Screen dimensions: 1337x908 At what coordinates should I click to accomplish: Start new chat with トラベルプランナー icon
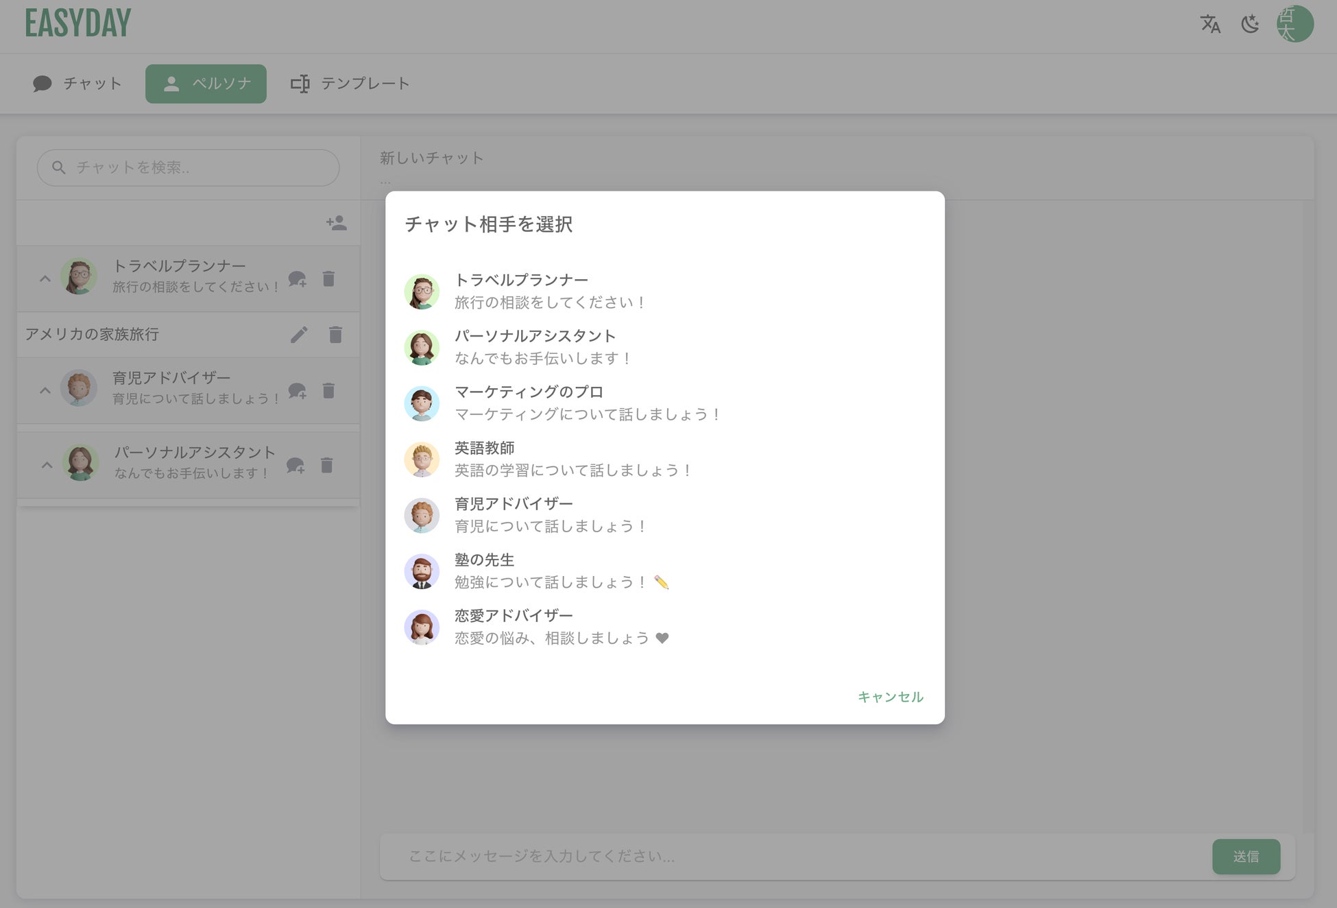[x=297, y=279]
